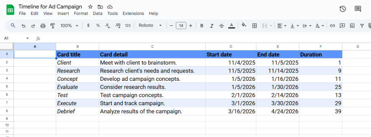Image resolution: width=371 pixels, height=137 pixels.
Task: Open version history clock icon
Action: (343, 9)
